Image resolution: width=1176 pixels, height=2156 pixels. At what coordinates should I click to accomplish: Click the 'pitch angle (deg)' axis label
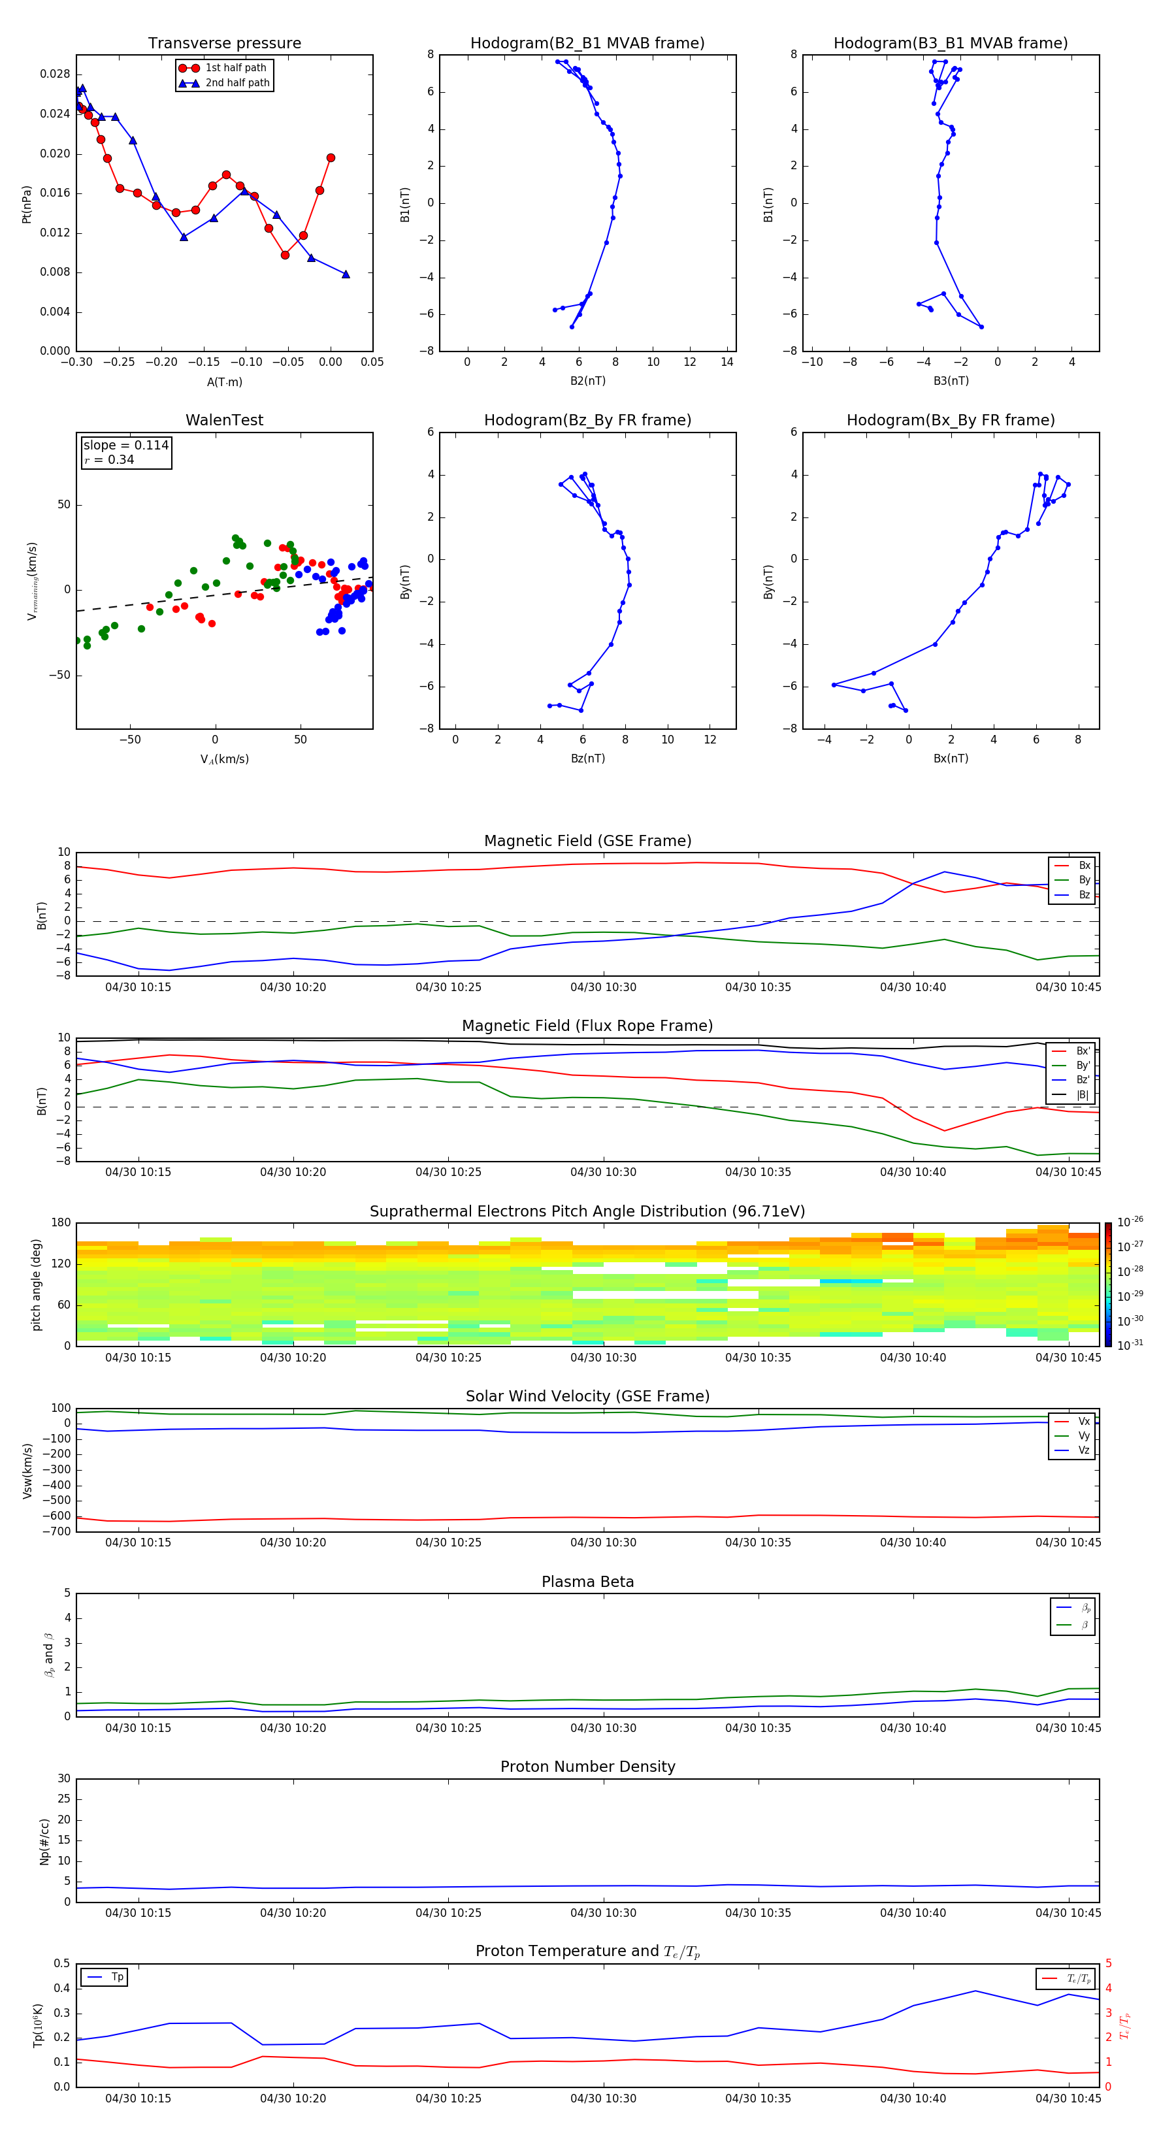click(x=36, y=1284)
